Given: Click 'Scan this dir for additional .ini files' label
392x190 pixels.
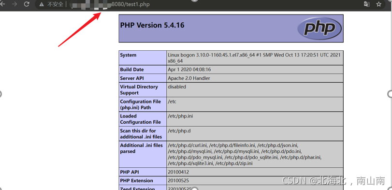Looking at the screenshot, I should click(141, 134).
